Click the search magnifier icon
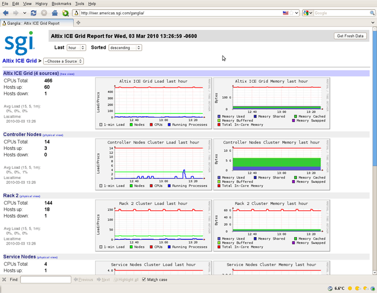The width and height of the screenshot is (377, 293). [372, 13]
